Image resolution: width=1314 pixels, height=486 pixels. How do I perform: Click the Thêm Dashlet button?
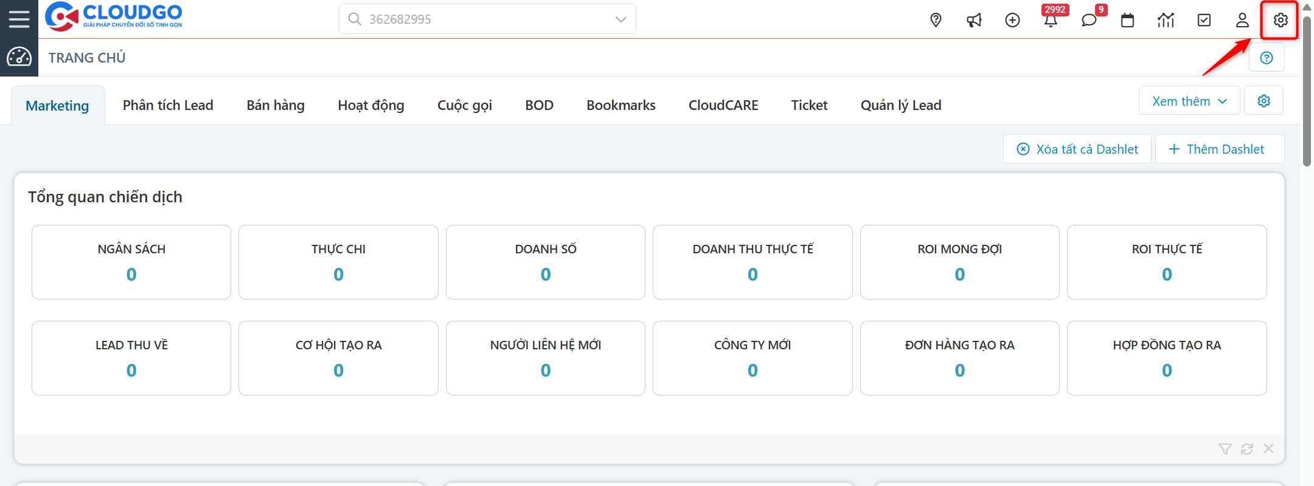[x=1219, y=149]
